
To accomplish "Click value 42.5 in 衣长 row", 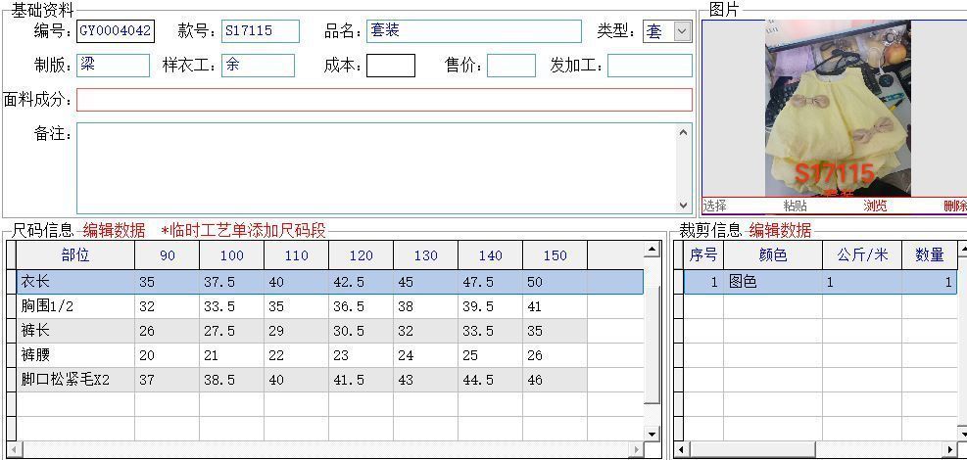I will (x=362, y=282).
